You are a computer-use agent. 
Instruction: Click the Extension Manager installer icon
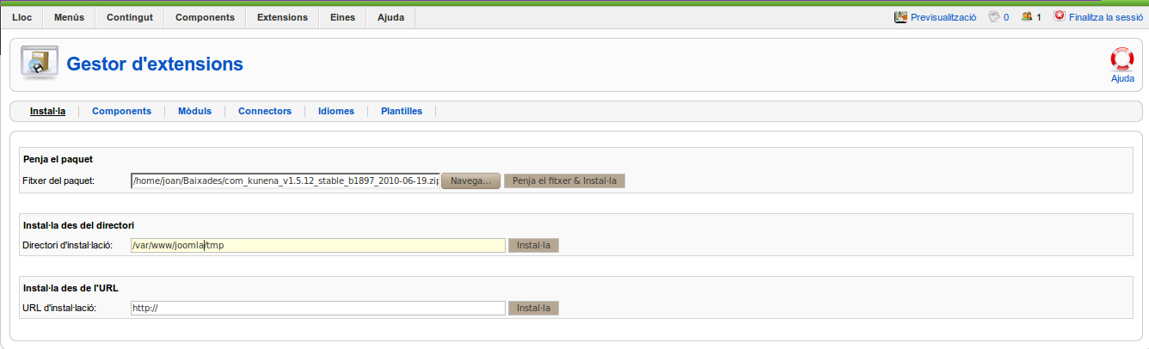point(39,63)
